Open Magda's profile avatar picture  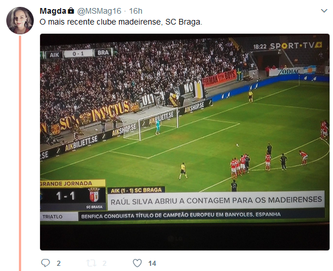tap(20, 21)
